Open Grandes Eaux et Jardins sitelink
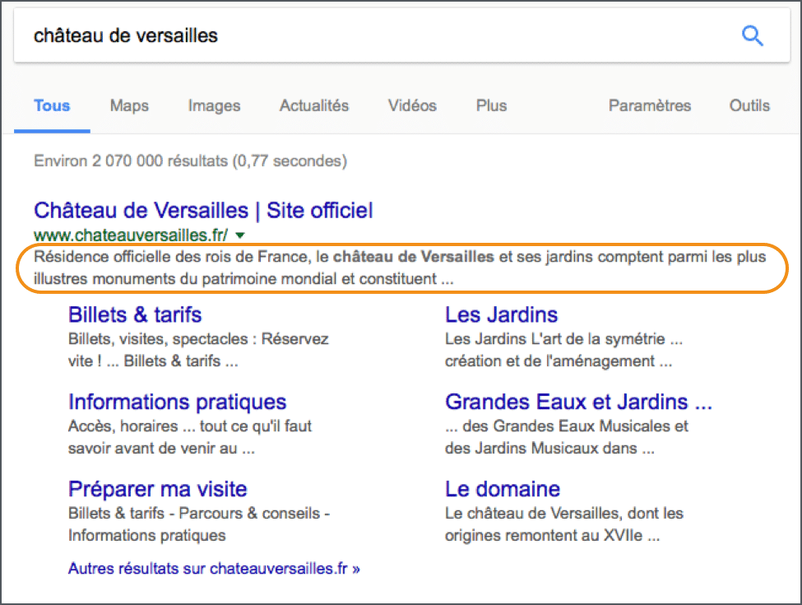Image resolution: width=802 pixels, height=605 pixels. point(578,402)
